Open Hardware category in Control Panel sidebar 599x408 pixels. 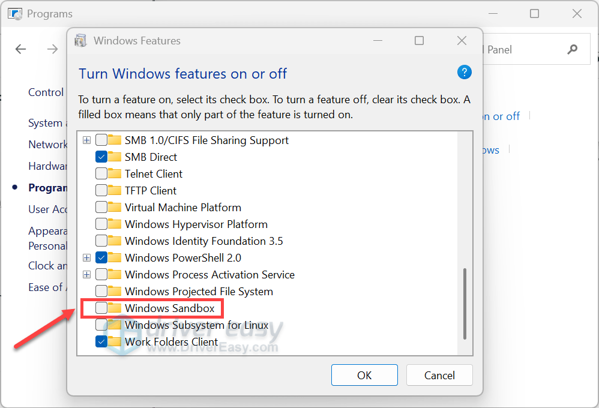(47, 166)
